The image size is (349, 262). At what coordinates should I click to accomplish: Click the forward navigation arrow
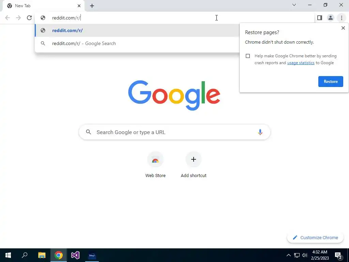(x=18, y=18)
